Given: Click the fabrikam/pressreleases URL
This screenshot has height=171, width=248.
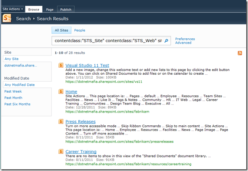Looking at the screenshot, I should (120, 142).
